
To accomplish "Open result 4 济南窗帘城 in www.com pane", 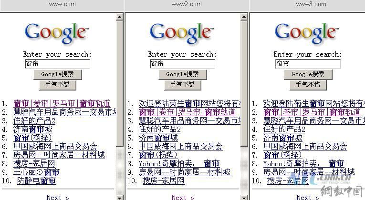I will click(x=33, y=130).
